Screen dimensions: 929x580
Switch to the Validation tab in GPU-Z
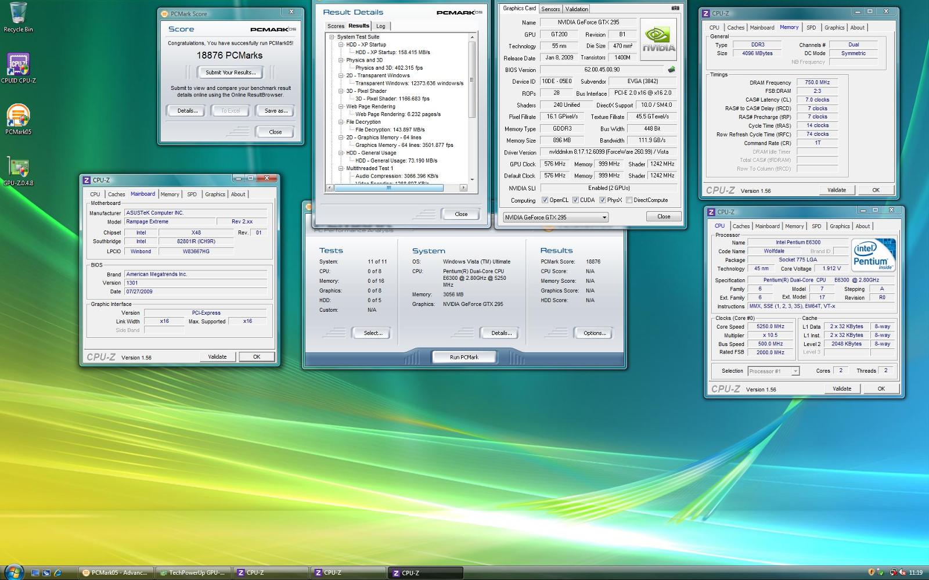pos(577,9)
